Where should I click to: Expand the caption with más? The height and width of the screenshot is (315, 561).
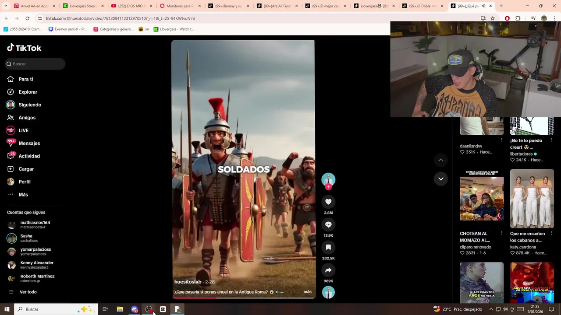[308, 292]
